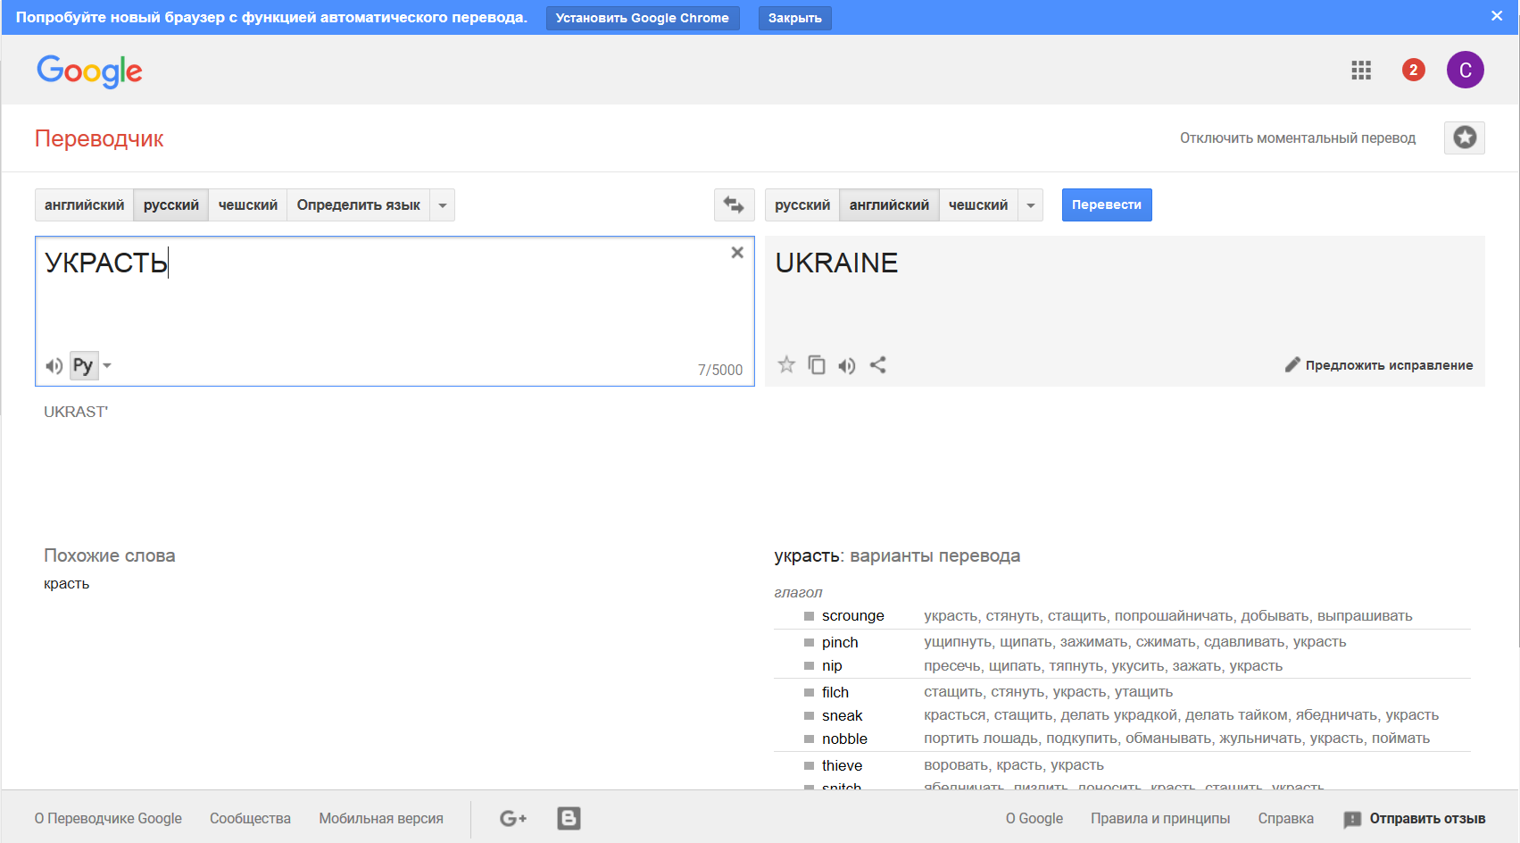Click the send feedback flag icon
Screen dimensions: 1520x843
[x=1352, y=819]
